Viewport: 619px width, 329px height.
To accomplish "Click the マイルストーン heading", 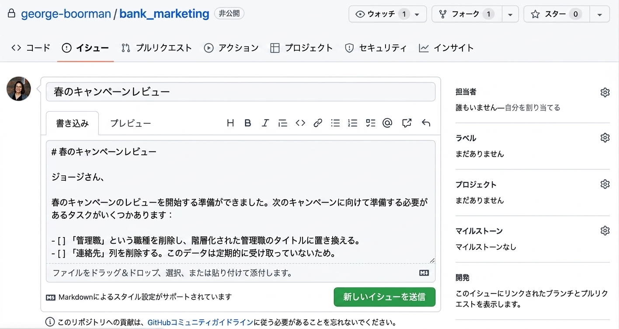I will click(x=479, y=231).
